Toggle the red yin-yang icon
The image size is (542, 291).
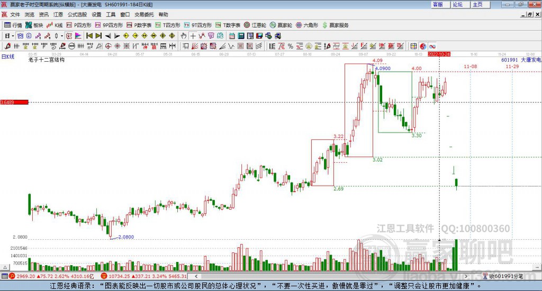pyautogui.click(x=423, y=46)
